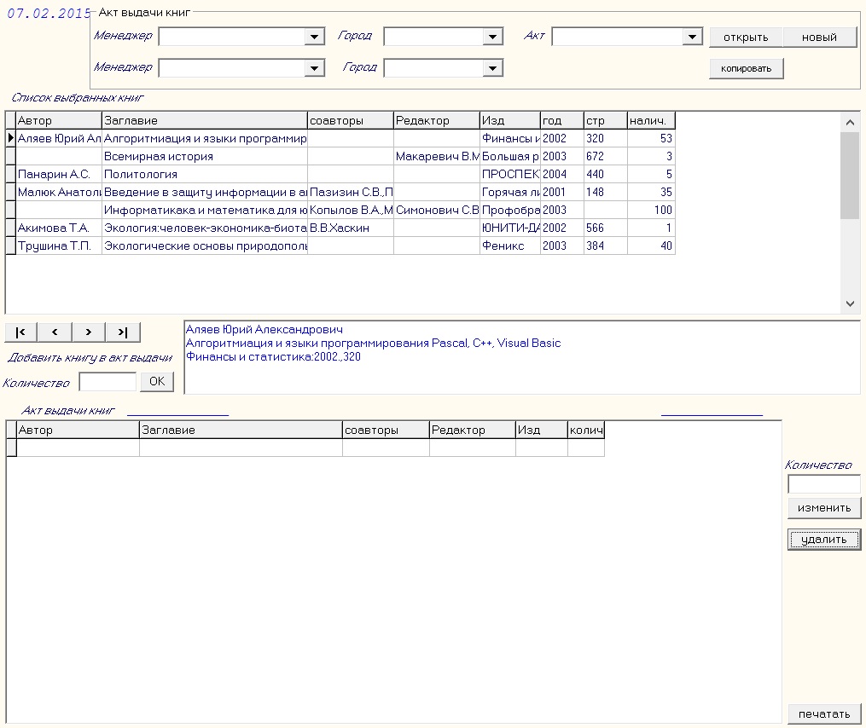
Task: Click Заглавие header in book list
Action: pos(205,120)
